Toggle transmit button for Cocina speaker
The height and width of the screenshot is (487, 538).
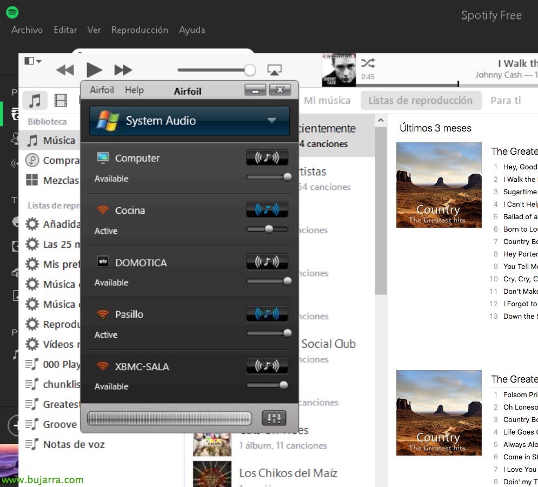(267, 209)
